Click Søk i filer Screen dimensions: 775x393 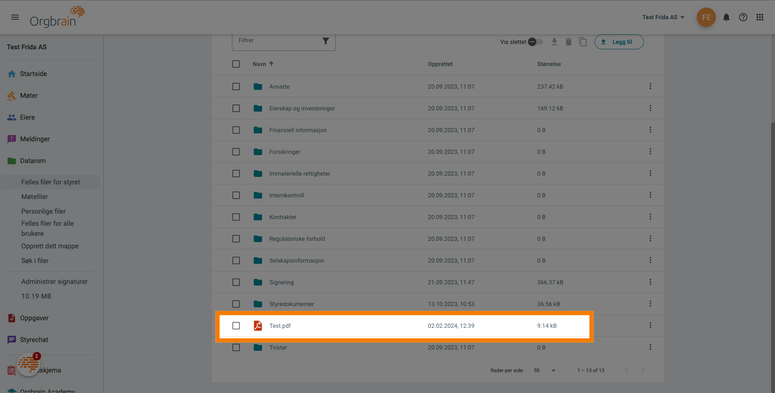coord(35,260)
